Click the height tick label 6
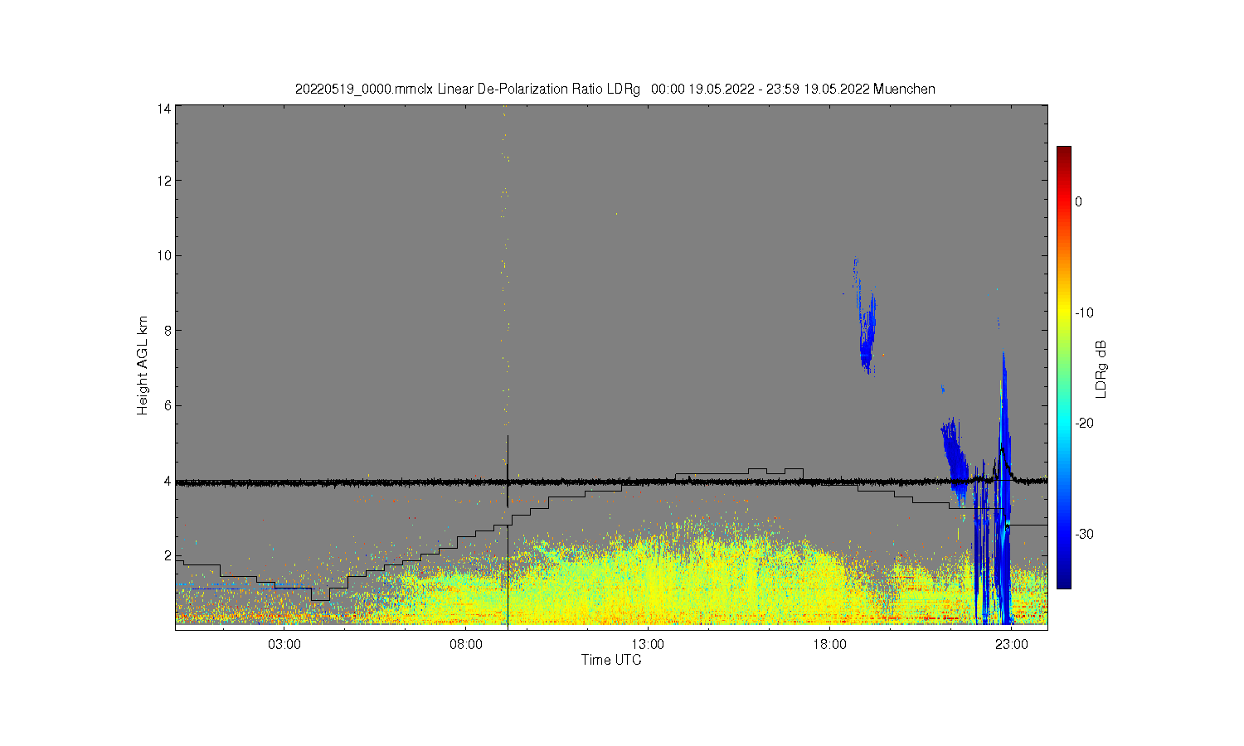Screen dimensions: 1244x746 click(x=168, y=405)
